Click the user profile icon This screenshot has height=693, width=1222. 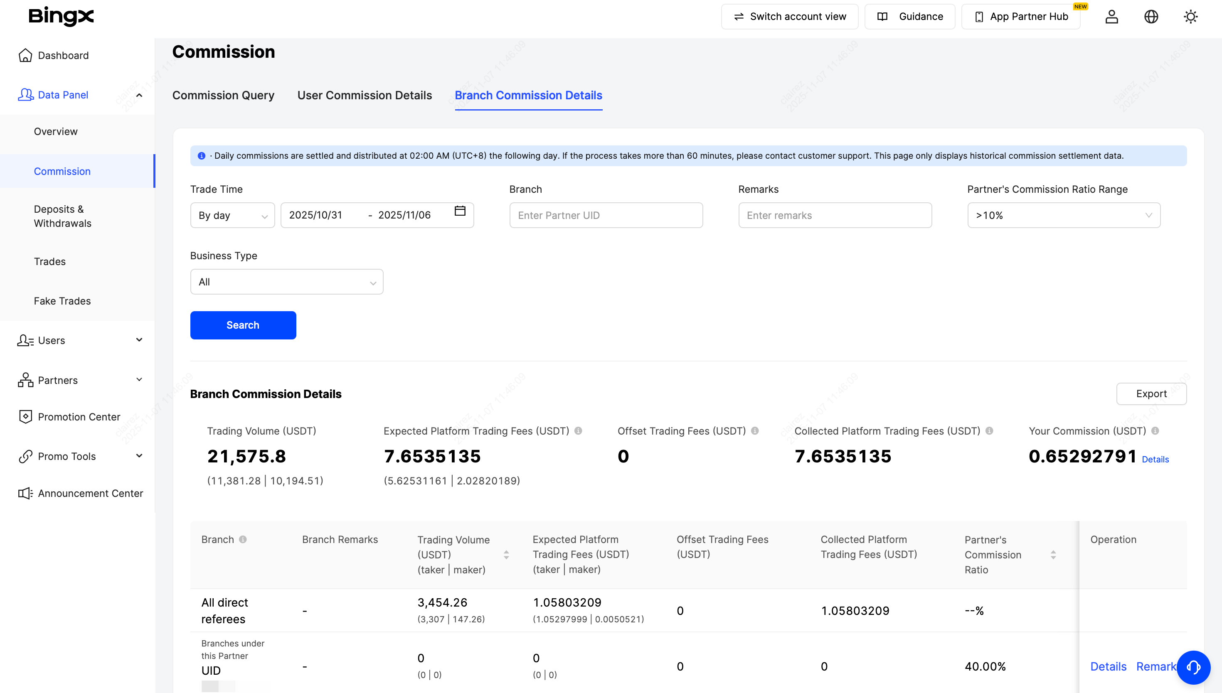1111,17
